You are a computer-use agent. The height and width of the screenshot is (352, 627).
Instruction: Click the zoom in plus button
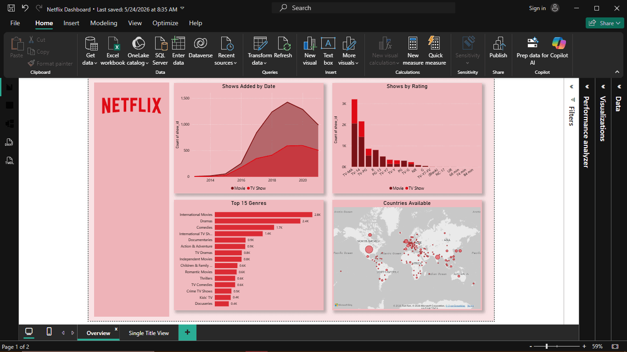point(584,346)
